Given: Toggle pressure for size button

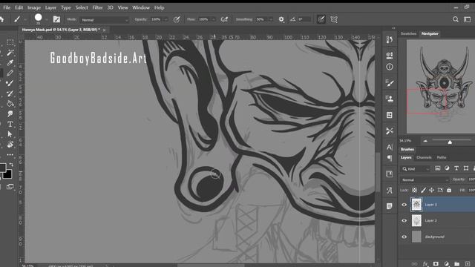Looking at the screenshot, I should tap(321, 19).
